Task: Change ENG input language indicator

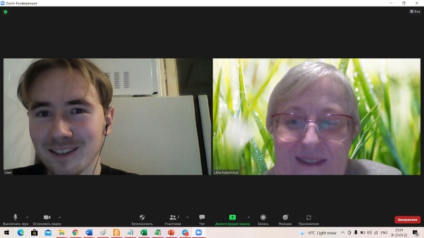Action: [384, 233]
